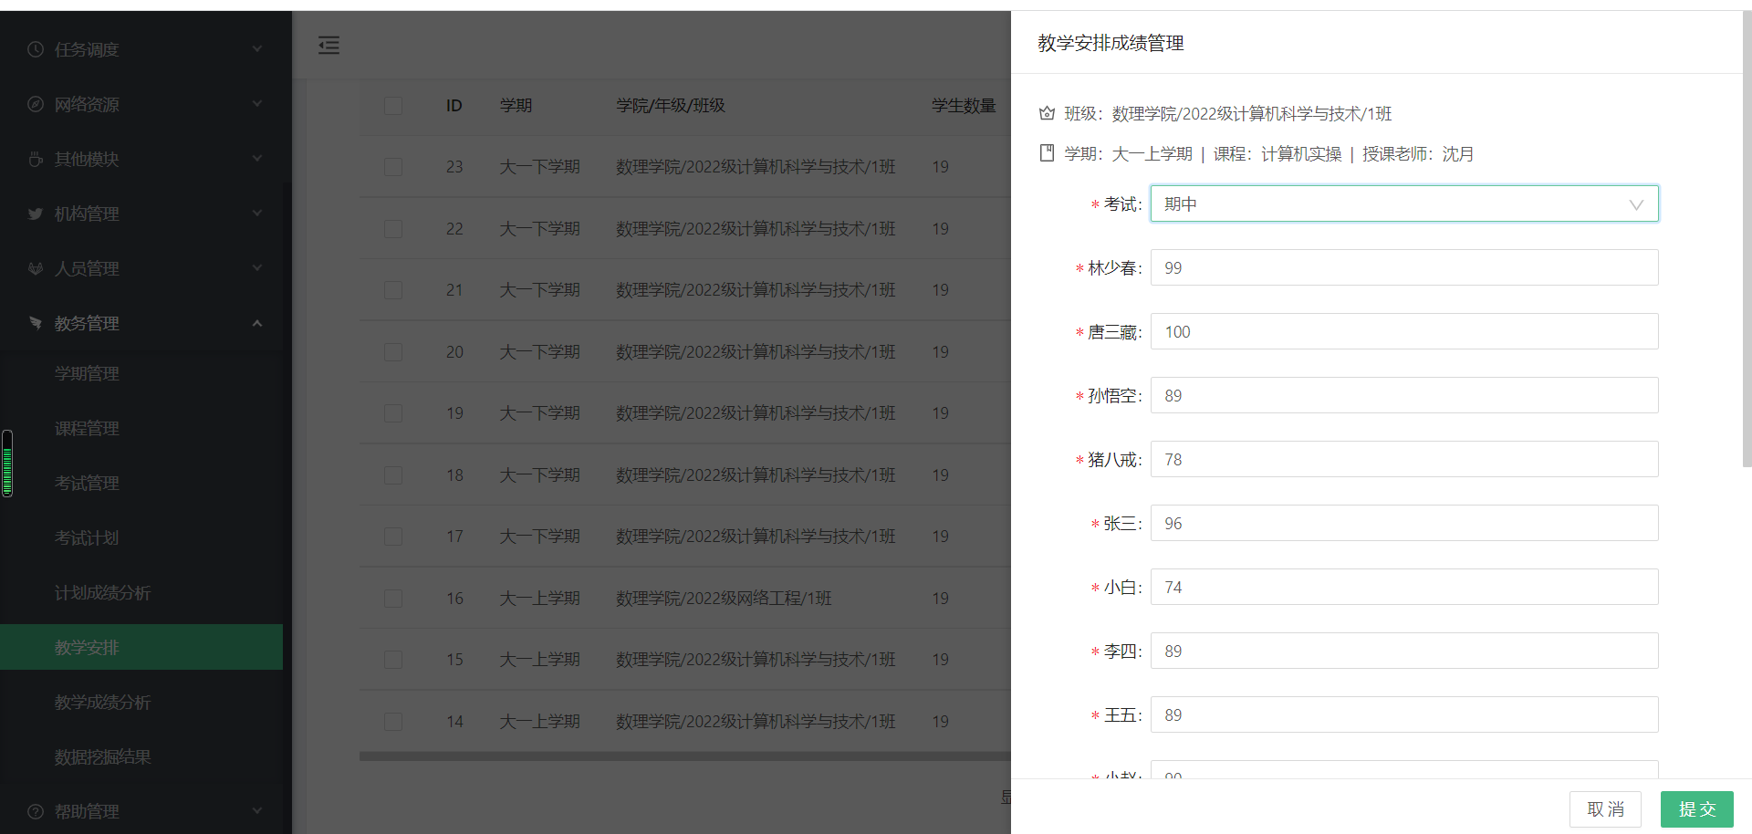Viewport: 1752px width, 834px height.
Task: Toggle the sidebar collapse icon
Action: point(328,45)
